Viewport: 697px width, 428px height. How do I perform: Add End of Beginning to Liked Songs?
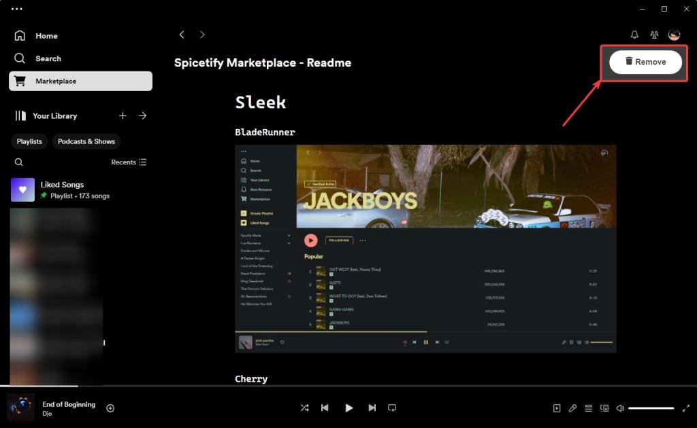(x=111, y=408)
